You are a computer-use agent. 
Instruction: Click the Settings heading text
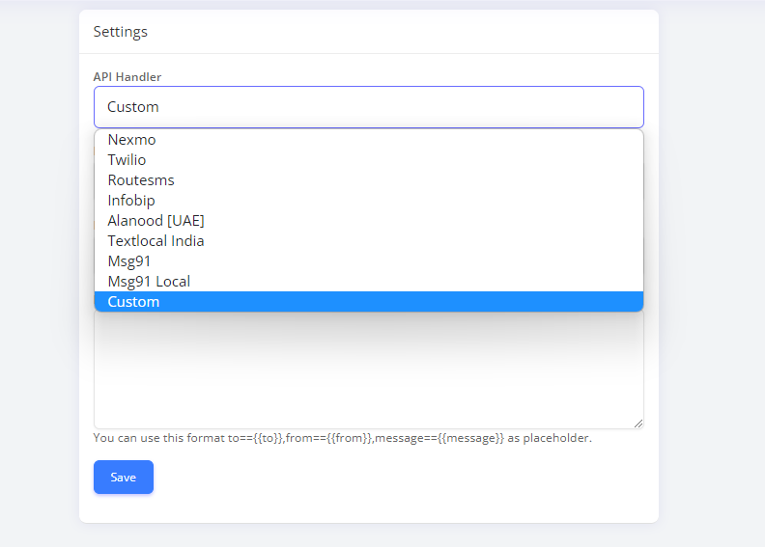click(121, 32)
